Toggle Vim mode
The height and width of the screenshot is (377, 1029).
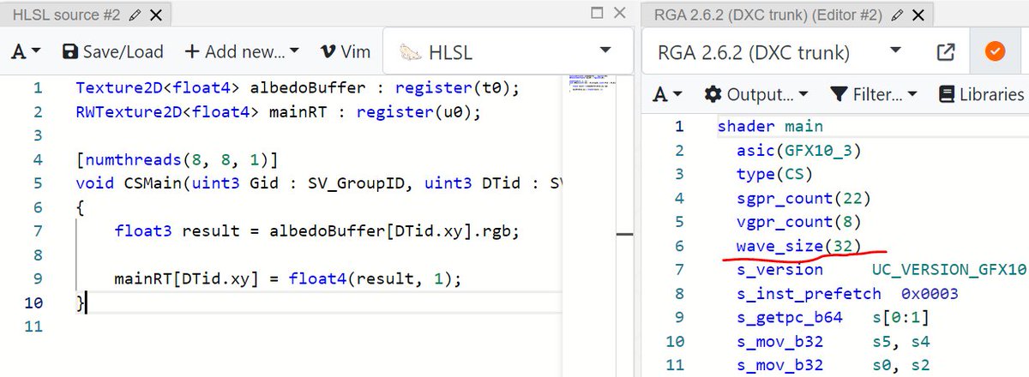click(x=345, y=51)
